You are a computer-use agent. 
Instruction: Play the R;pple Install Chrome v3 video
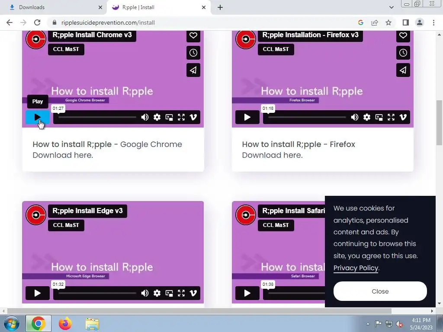pos(38,117)
